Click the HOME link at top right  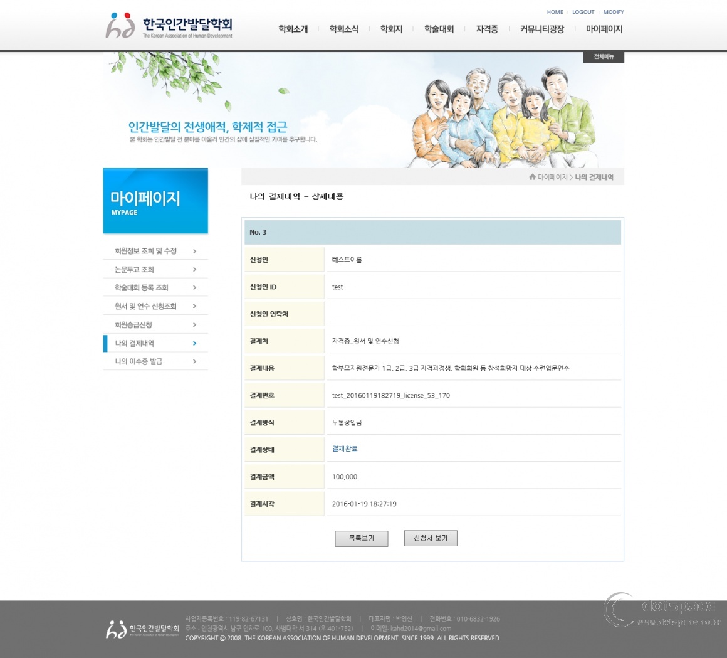555,12
